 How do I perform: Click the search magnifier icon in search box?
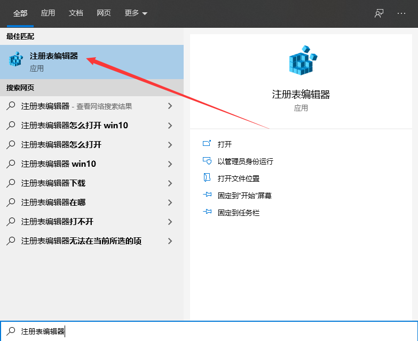click(x=11, y=331)
